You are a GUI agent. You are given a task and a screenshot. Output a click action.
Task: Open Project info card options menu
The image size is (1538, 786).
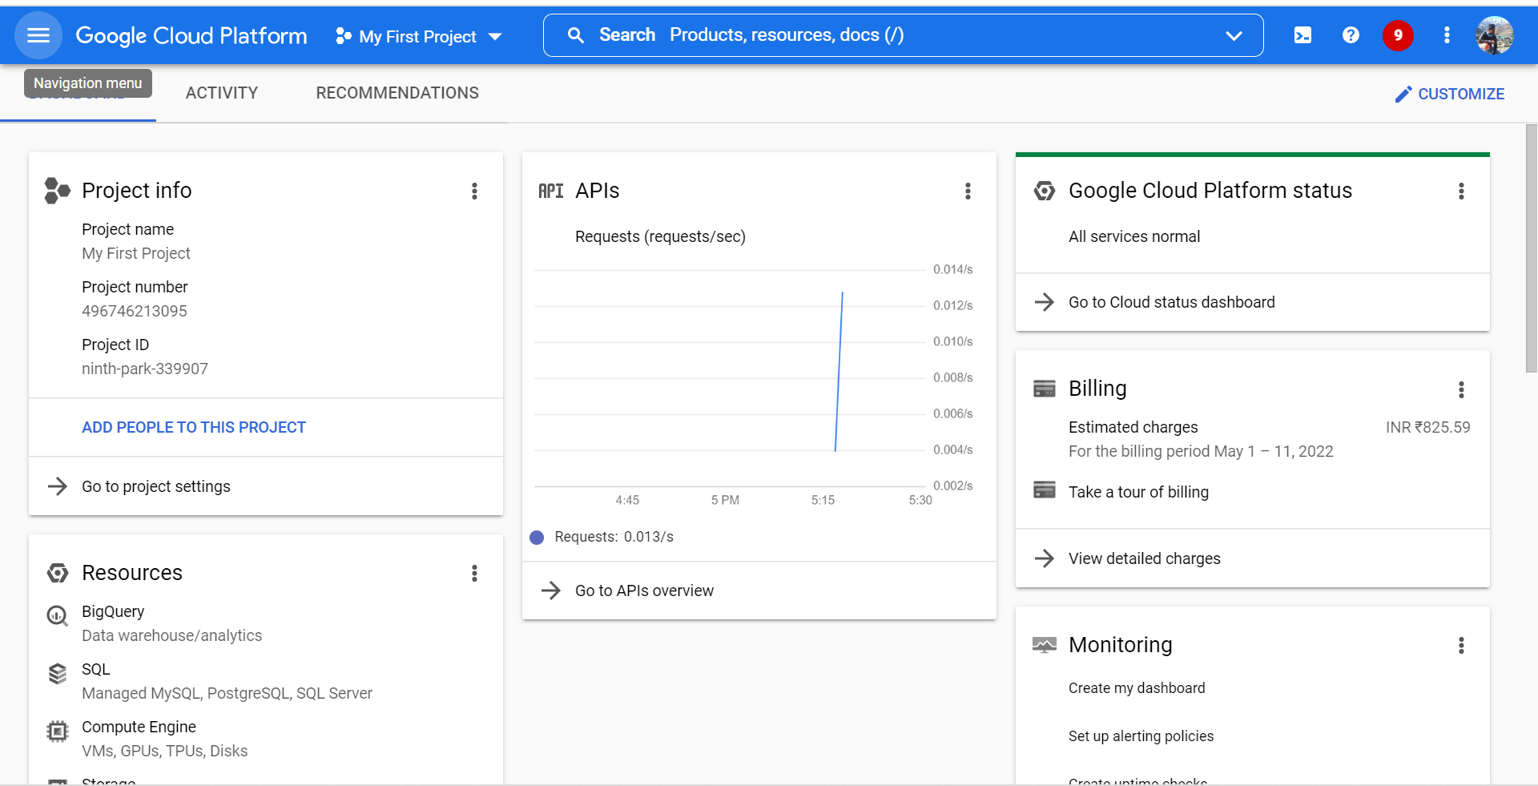(x=474, y=191)
